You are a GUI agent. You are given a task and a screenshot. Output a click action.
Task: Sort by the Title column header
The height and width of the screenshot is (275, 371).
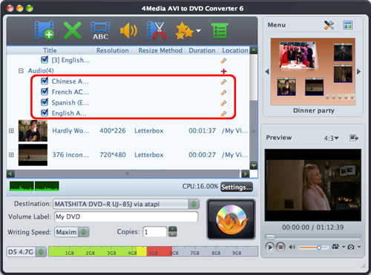(x=50, y=50)
